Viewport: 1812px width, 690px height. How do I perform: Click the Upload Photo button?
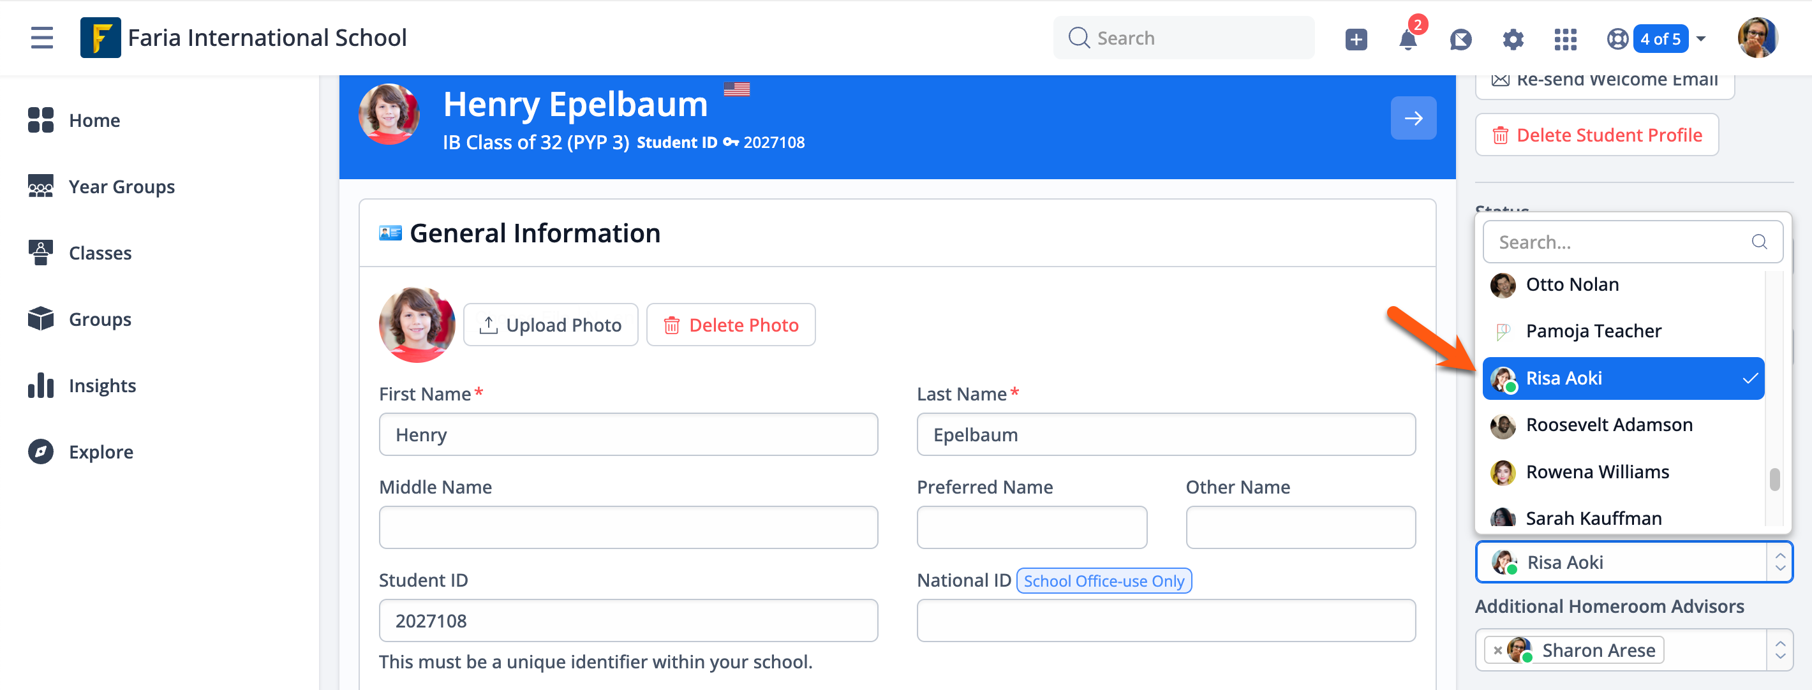coord(550,325)
